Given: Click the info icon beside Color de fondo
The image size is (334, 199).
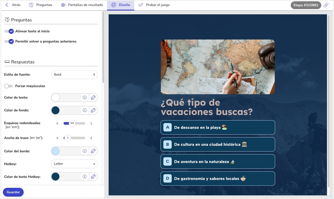Looking at the screenshot, I should click(x=85, y=110).
